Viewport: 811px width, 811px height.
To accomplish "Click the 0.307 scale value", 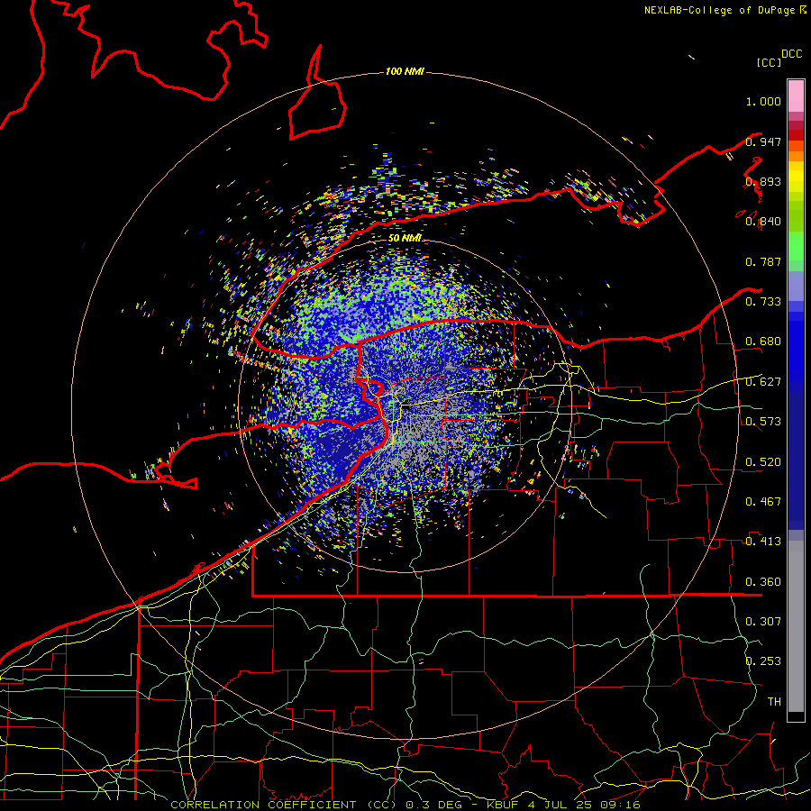I will click(763, 622).
